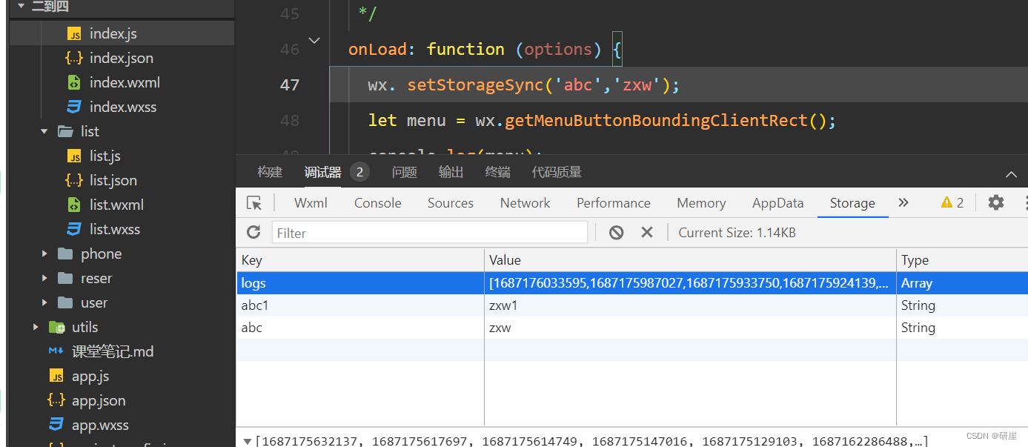Open the AppData tab

[778, 203]
